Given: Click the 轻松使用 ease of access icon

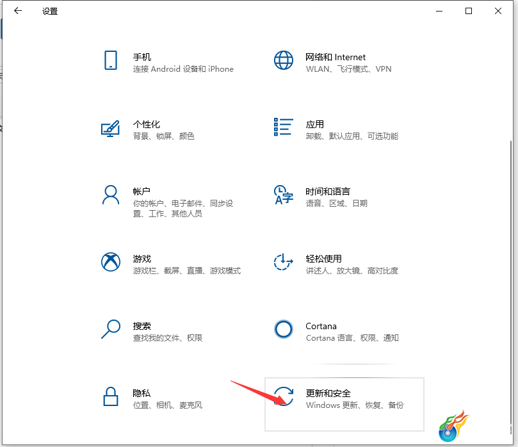Looking at the screenshot, I should (284, 262).
